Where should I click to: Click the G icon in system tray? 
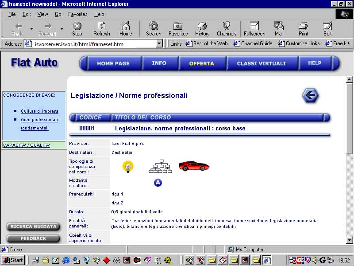point(323,260)
